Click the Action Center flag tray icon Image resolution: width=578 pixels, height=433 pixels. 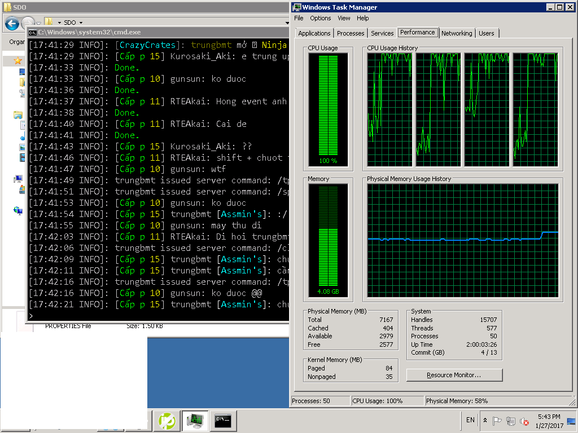click(497, 421)
